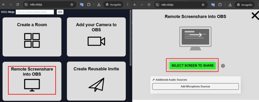Click monitor icon in Remote Screenshare card
Image resolution: width=259 pixels, height=102 pixels.
[32, 85]
